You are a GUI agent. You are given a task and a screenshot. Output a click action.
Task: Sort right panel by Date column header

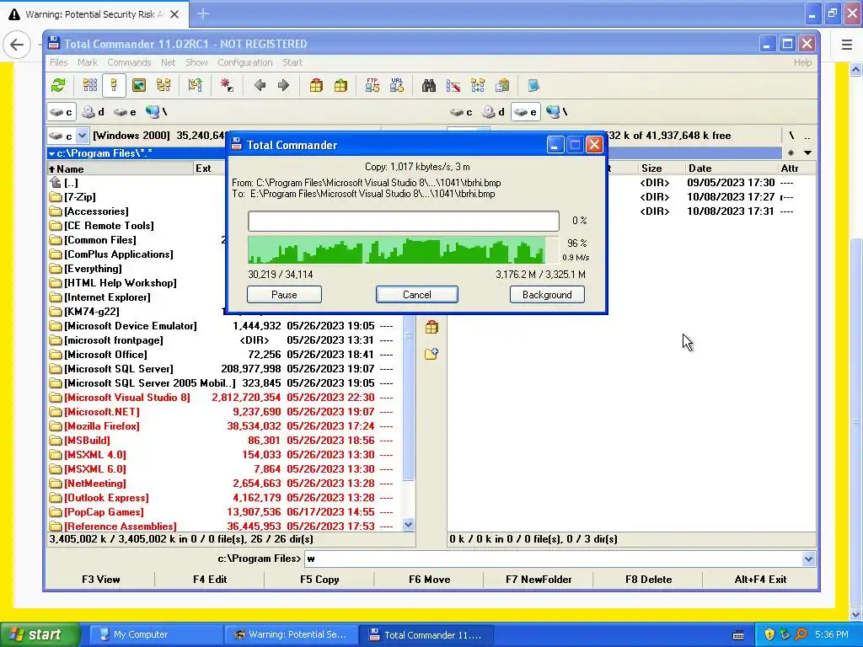731,168
